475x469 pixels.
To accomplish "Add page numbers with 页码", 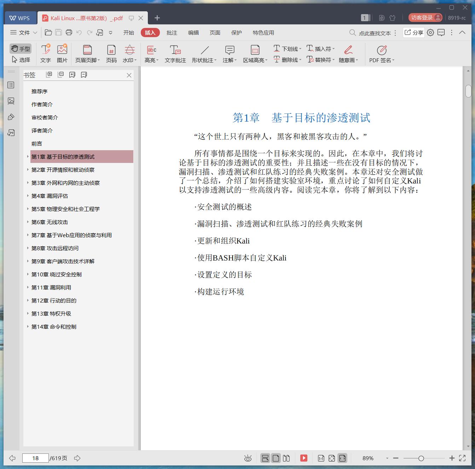I will coord(111,54).
